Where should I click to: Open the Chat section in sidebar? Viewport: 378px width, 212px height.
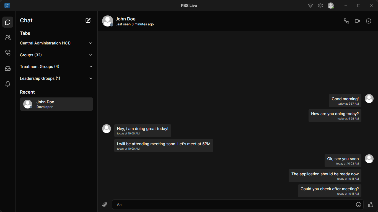(x=8, y=22)
